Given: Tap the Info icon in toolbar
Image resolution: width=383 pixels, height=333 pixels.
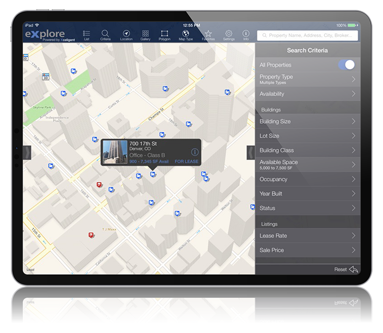Looking at the screenshot, I should [x=246, y=35].
